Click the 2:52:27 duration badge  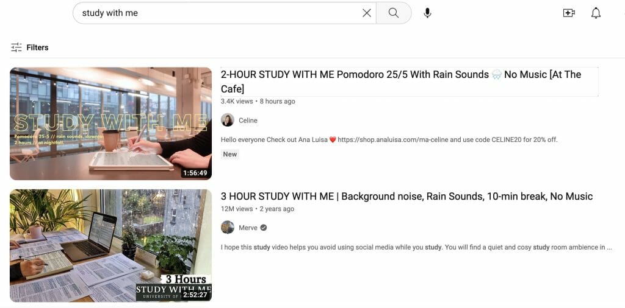[195, 295]
